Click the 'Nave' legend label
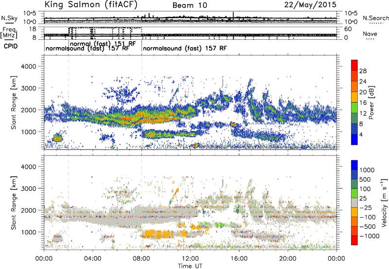The height and width of the screenshot is (269, 389). click(x=370, y=34)
